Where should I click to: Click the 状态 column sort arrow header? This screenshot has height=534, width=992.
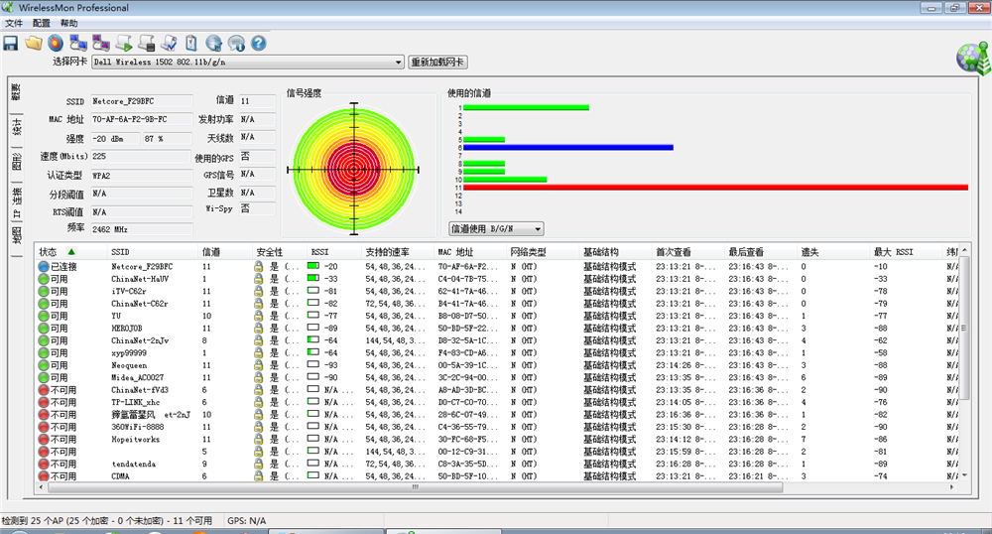coord(70,252)
